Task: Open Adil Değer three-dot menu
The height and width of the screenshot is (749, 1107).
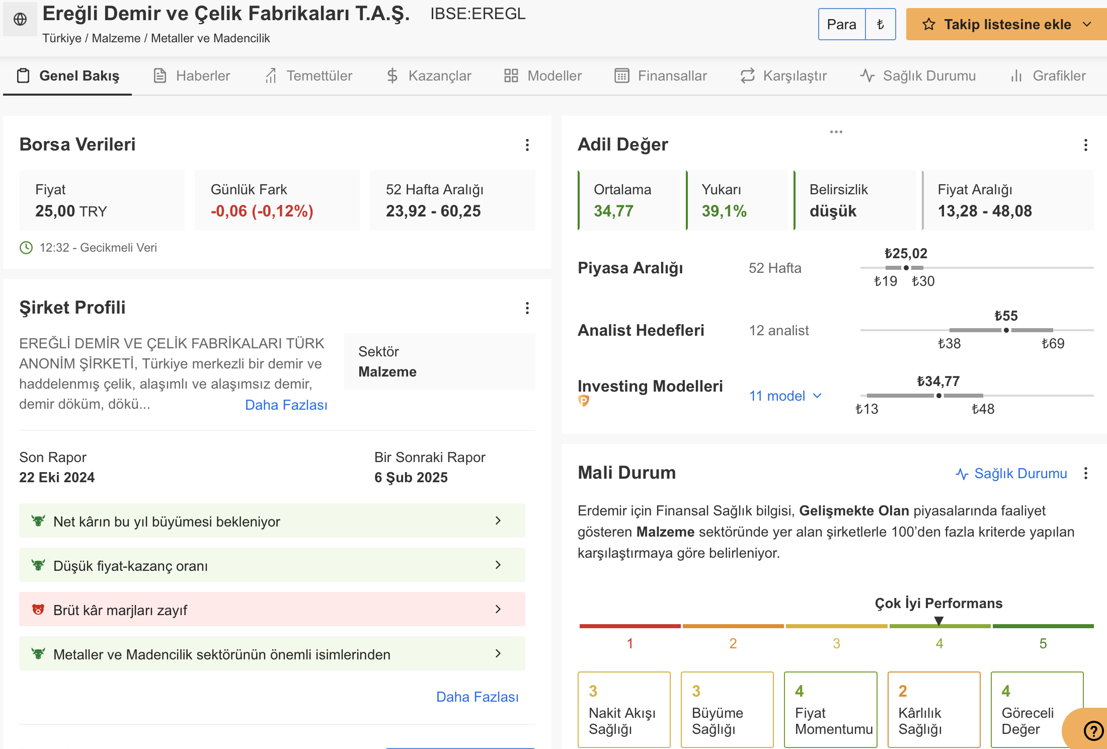Action: (1085, 145)
